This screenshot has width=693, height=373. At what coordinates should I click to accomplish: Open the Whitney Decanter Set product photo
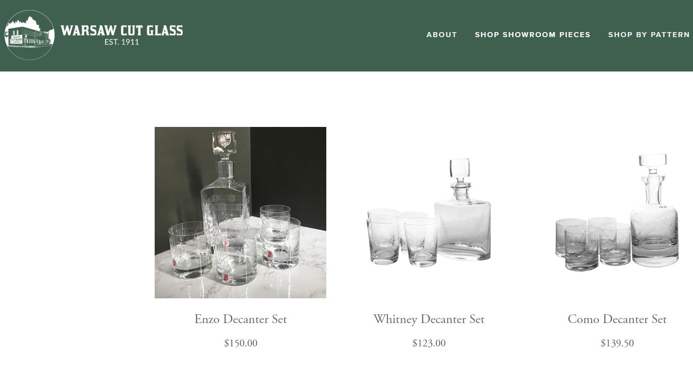[x=429, y=213]
